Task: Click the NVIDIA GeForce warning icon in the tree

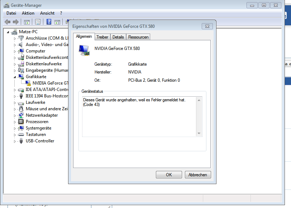Action: [x=28, y=83]
